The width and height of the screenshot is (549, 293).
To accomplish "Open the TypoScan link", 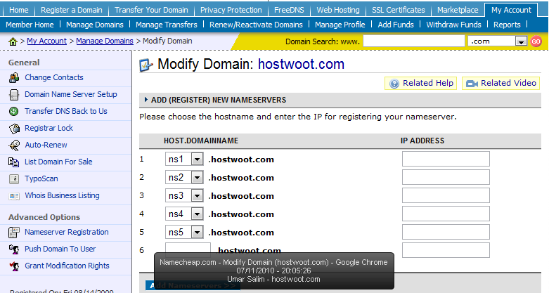I will 41,178.
